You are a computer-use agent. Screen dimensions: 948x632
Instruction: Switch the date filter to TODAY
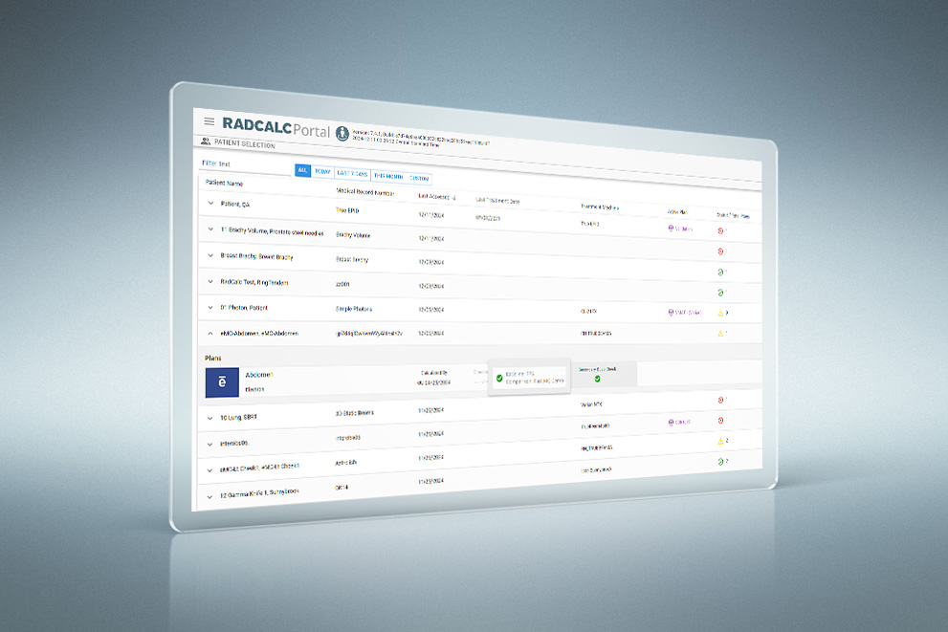coord(322,172)
